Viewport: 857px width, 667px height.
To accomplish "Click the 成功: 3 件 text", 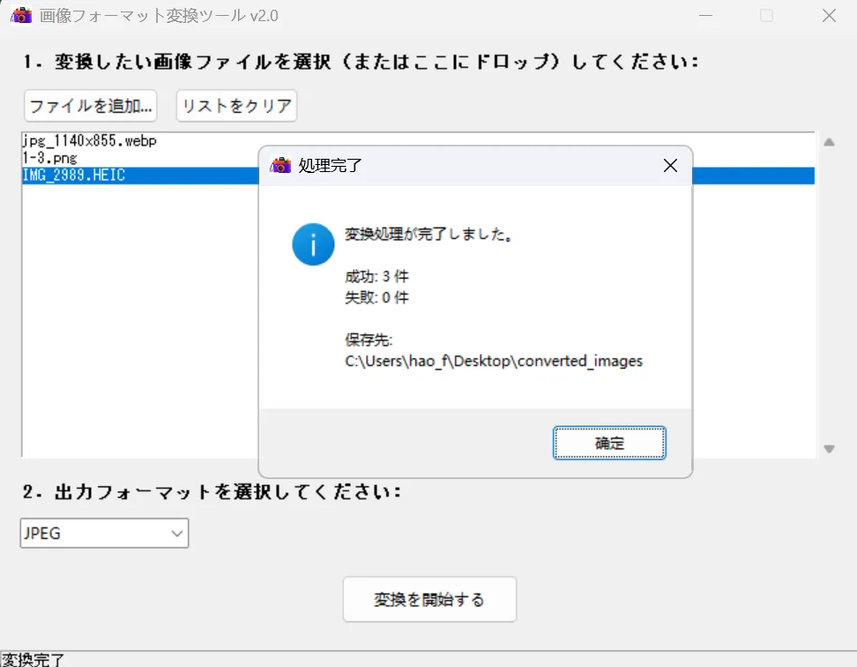I will [376, 277].
